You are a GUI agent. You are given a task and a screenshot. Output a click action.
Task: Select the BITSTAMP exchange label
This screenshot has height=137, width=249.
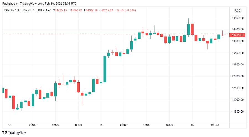click(43, 10)
